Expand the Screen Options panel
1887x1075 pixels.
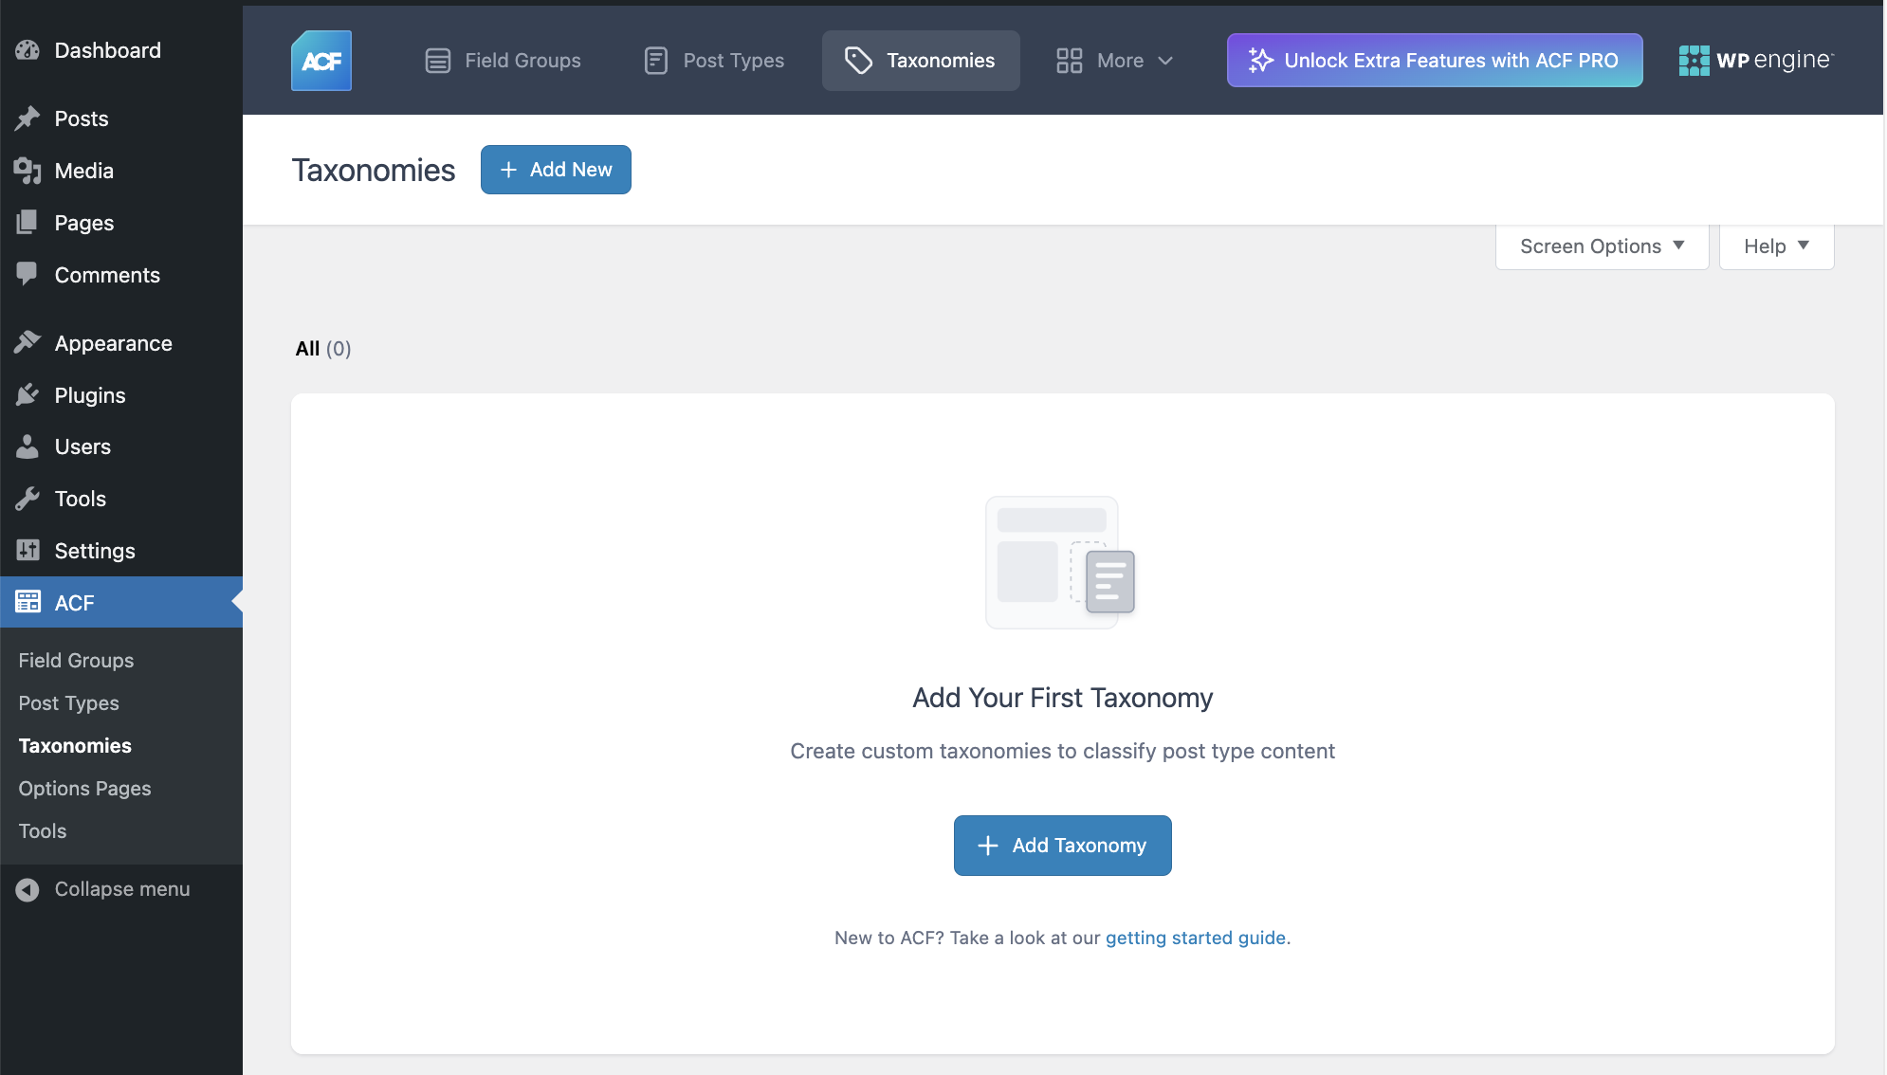click(x=1601, y=246)
